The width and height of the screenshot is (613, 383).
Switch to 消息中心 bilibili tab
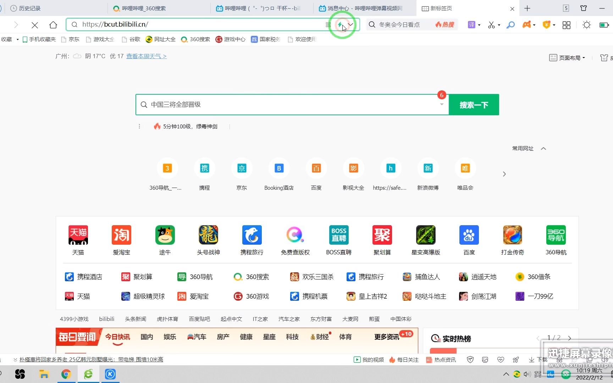pyautogui.click(x=365, y=8)
